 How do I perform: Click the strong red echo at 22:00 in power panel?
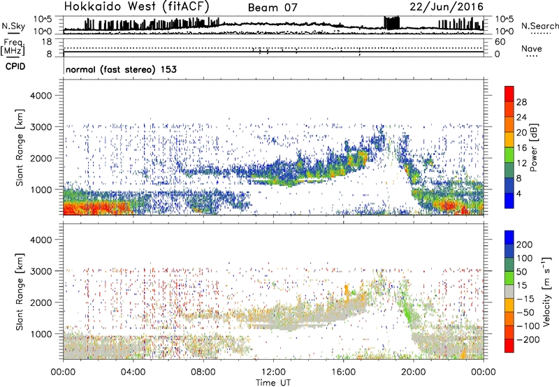click(x=447, y=205)
